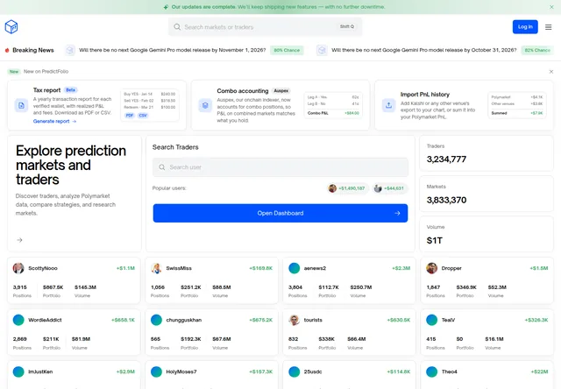The image size is (561, 389).
Task: Click the Traders count 3,234,777
Action: click(446, 159)
